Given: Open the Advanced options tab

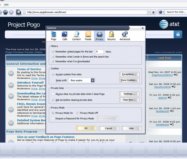Looking at the screenshot, I should click(125, 36).
